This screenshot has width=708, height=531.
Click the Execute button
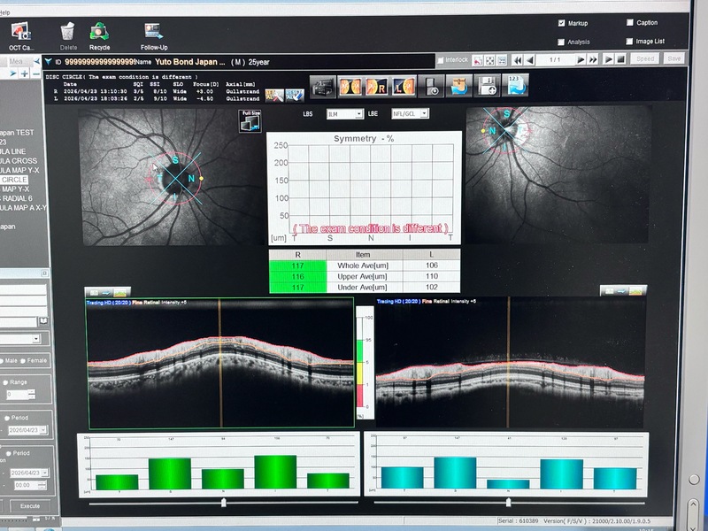28,506
